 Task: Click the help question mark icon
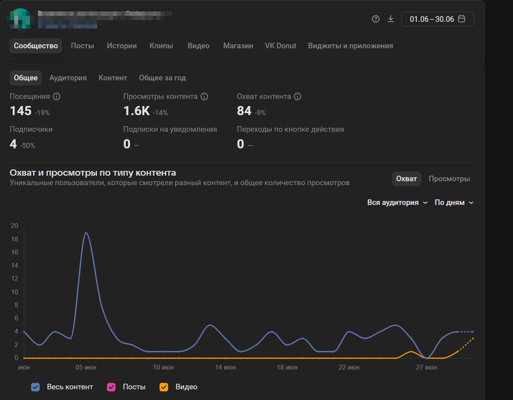click(375, 19)
